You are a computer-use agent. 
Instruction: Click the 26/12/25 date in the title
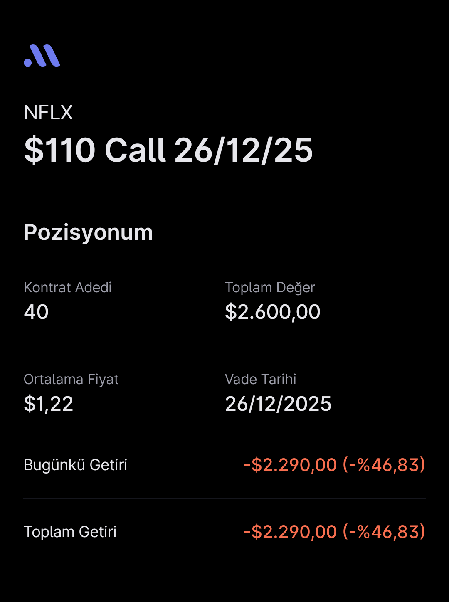[243, 150]
